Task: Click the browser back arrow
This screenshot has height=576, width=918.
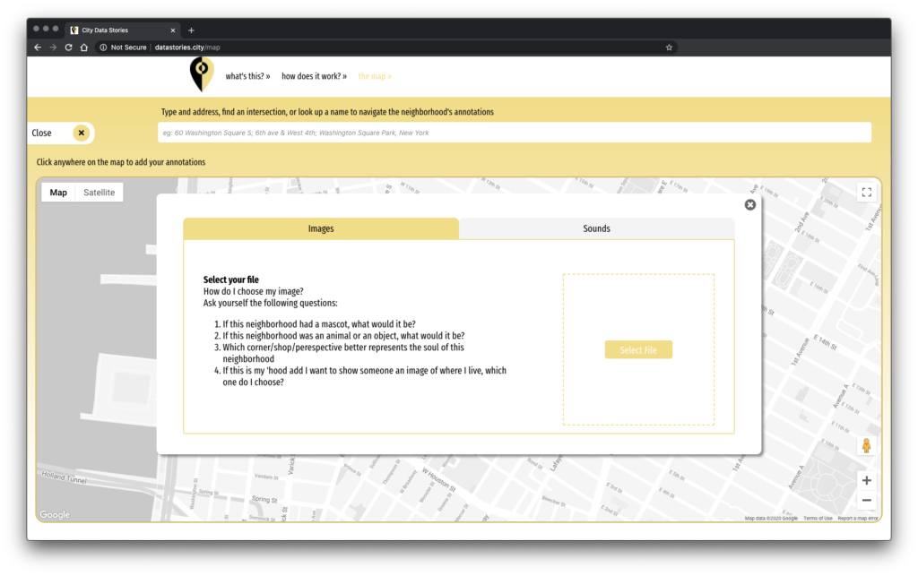Action: 38,47
